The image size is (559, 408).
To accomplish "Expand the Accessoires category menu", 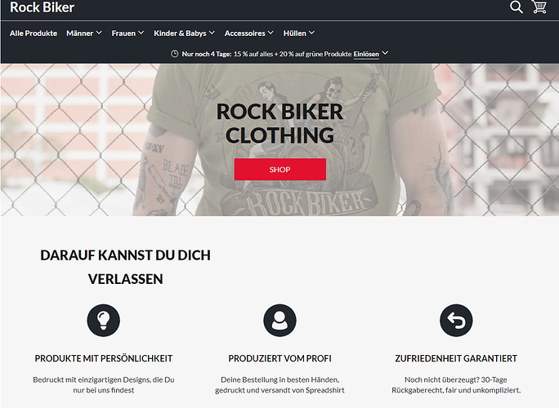I will [x=248, y=33].
